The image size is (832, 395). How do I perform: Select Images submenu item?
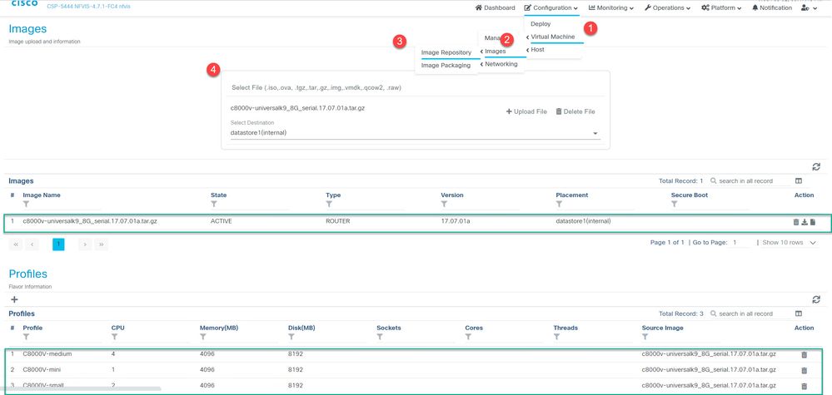(495, 52)
